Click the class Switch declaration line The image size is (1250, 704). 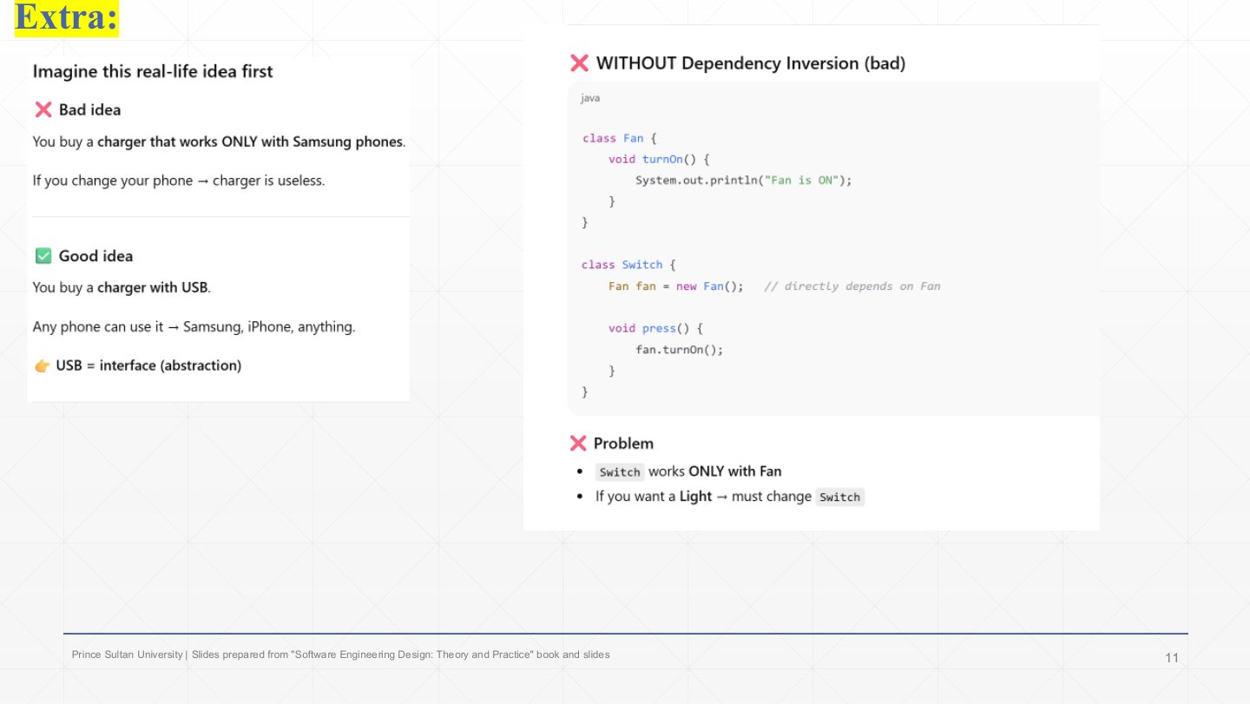[x=628, y=265]
